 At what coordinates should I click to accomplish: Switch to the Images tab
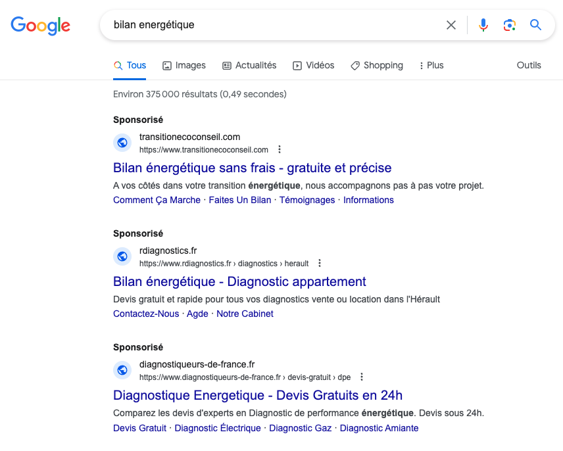coord(184,66)
